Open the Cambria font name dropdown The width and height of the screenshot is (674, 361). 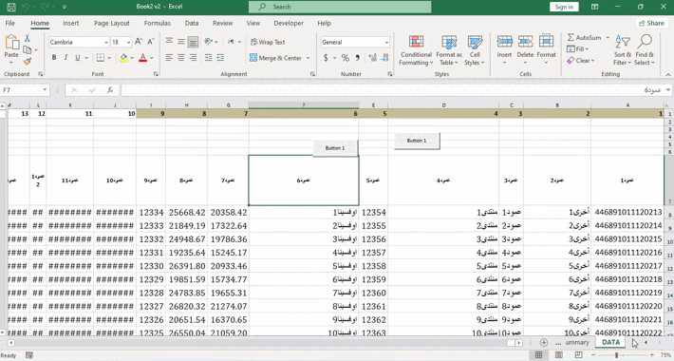[105, 42]
